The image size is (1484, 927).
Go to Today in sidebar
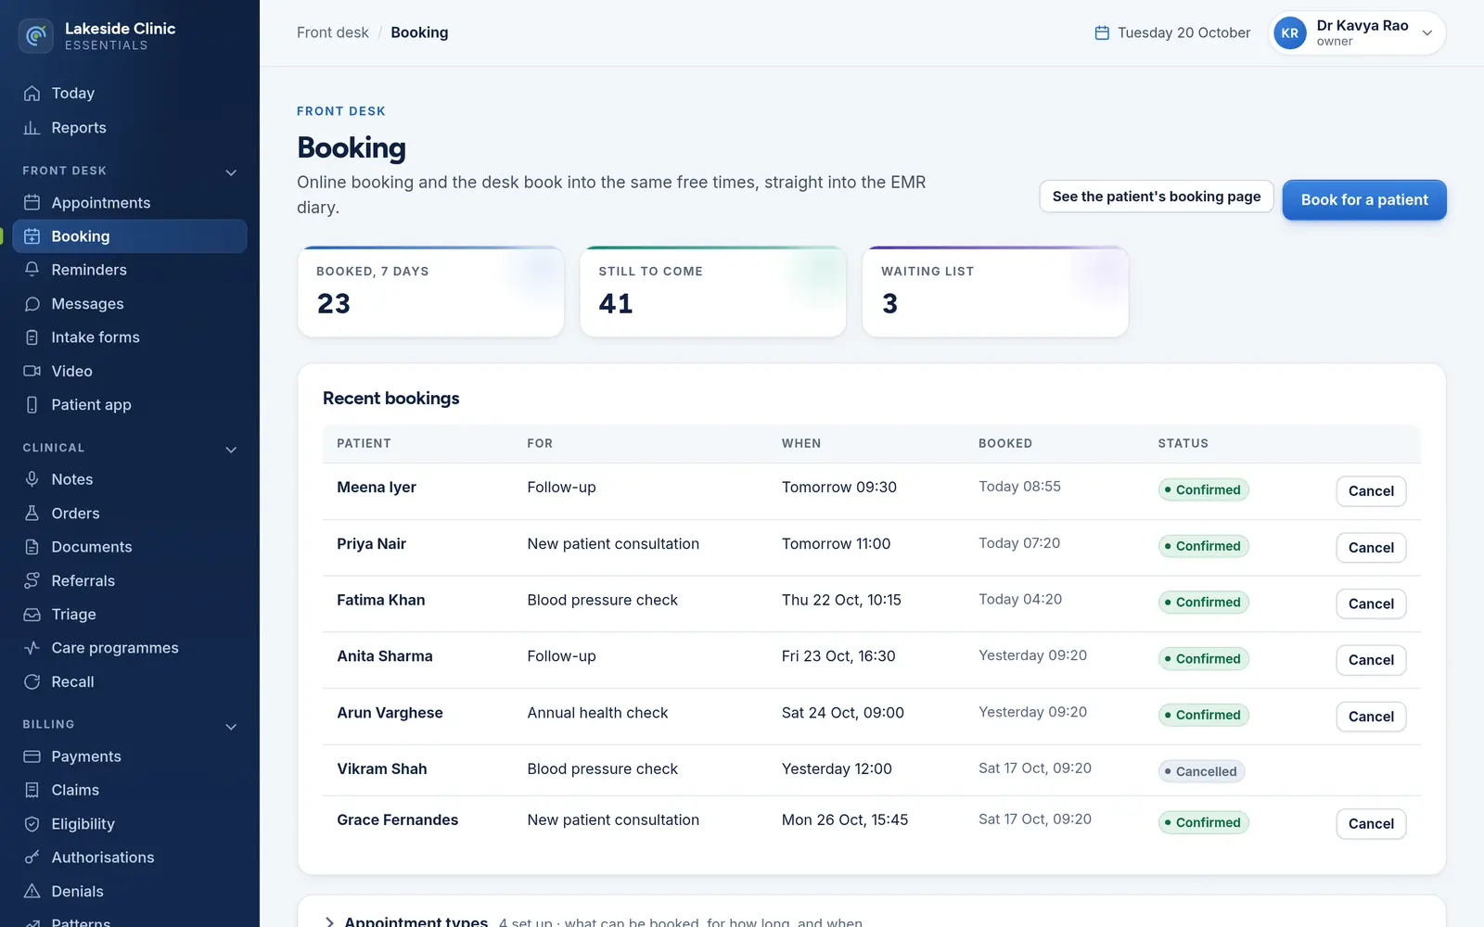click(130, 93)
